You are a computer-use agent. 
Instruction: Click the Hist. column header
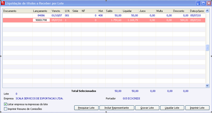[102, 11]
